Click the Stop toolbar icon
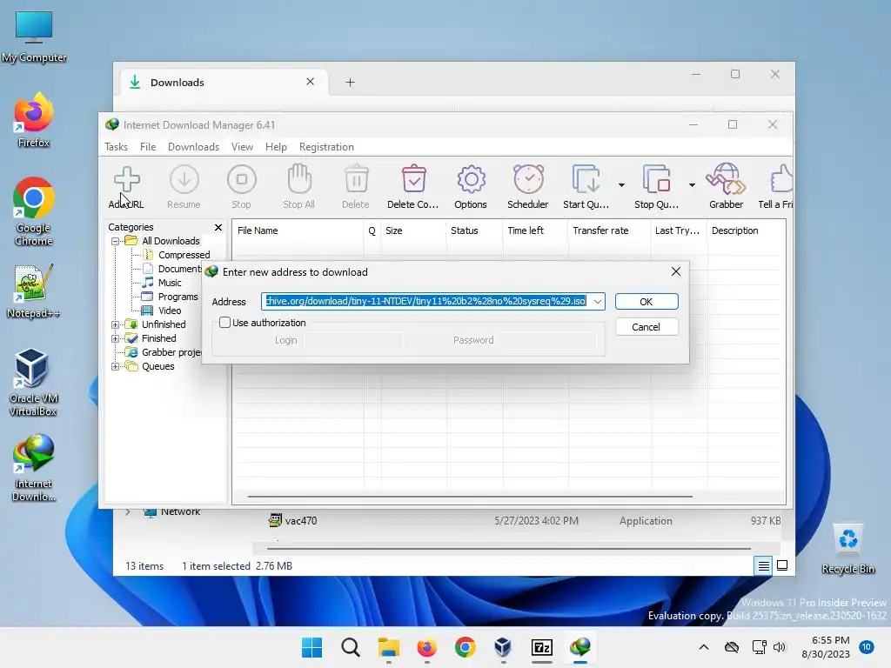 (x=242, y=179)
